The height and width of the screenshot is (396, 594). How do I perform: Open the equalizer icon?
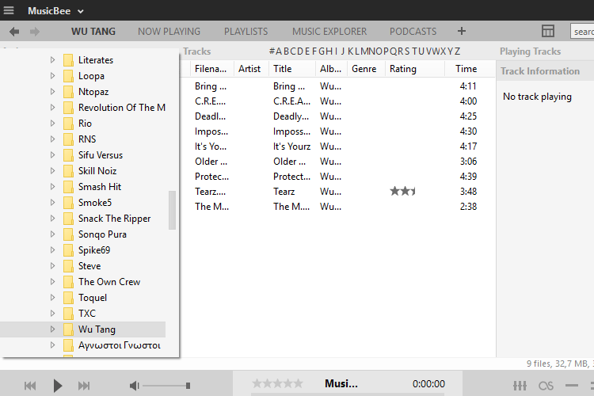(520, 386)
